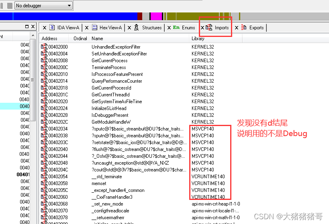
Task: Close the IDA View-A tab
Action: tap(45, 28)
